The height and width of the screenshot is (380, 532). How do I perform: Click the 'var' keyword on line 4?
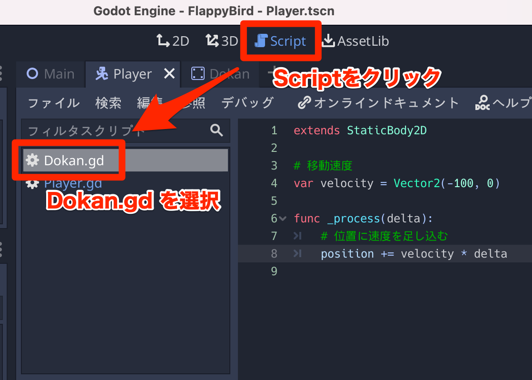(x=303, y=183)
